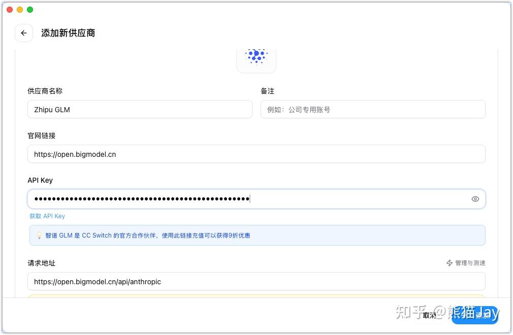Focus the 供应商名称 field with Zhipu GLM
The height and width of the screenshot is (335, 513).
(x=140, y=110)
